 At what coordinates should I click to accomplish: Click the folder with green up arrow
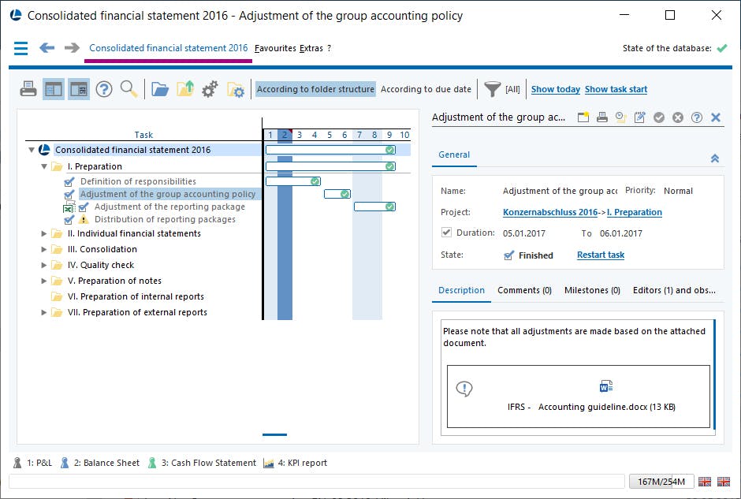(185, 89)
